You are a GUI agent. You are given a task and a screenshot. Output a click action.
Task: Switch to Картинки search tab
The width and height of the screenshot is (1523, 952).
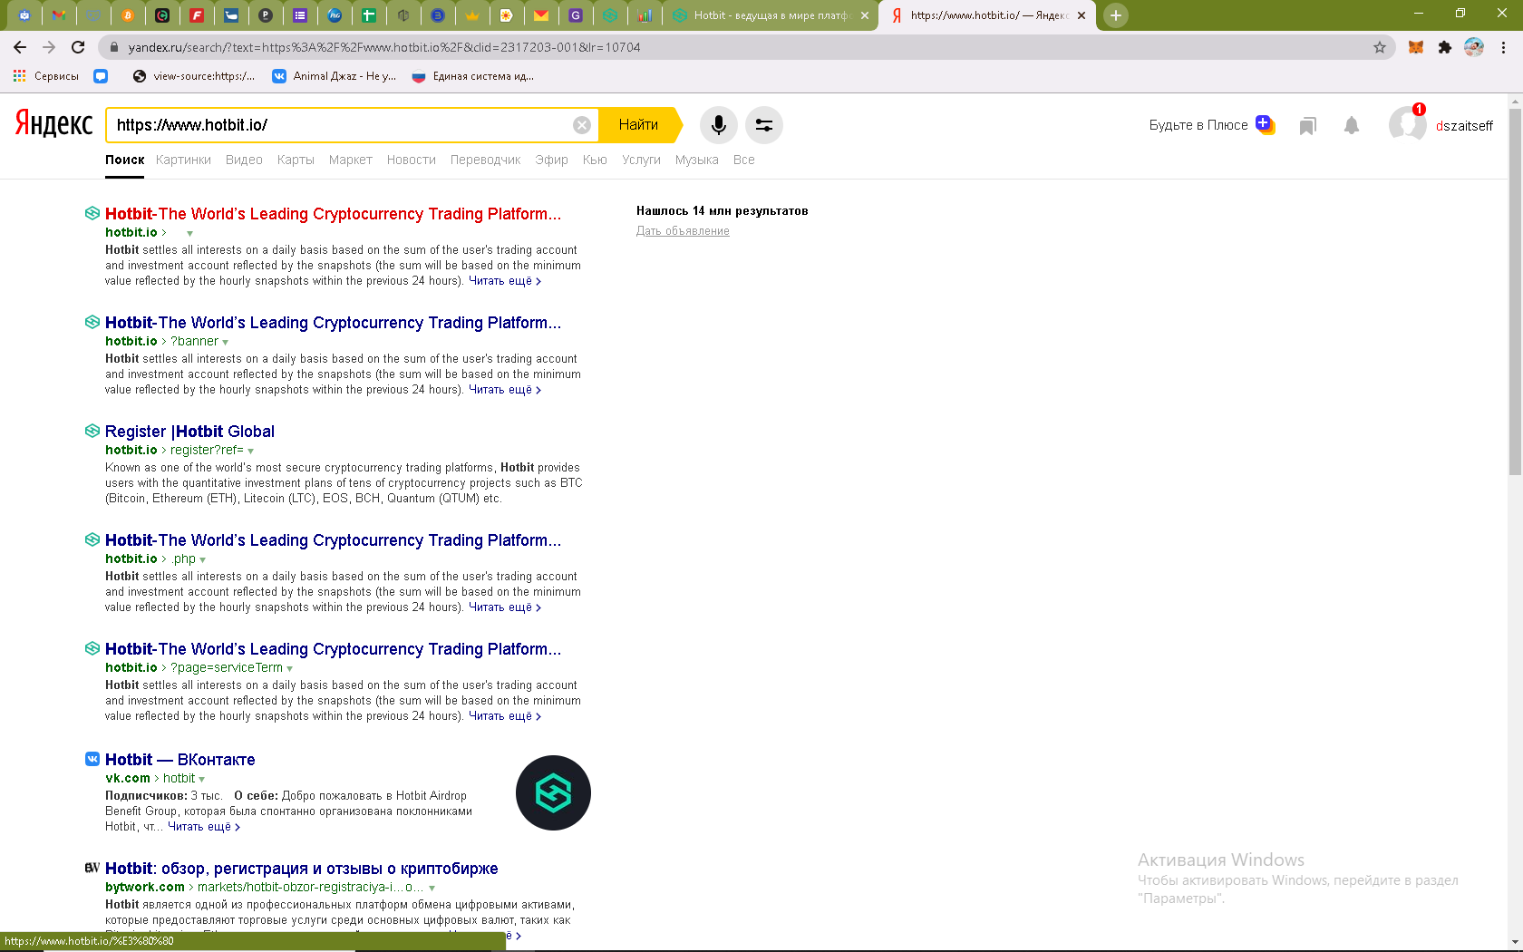tap(183, 160)
